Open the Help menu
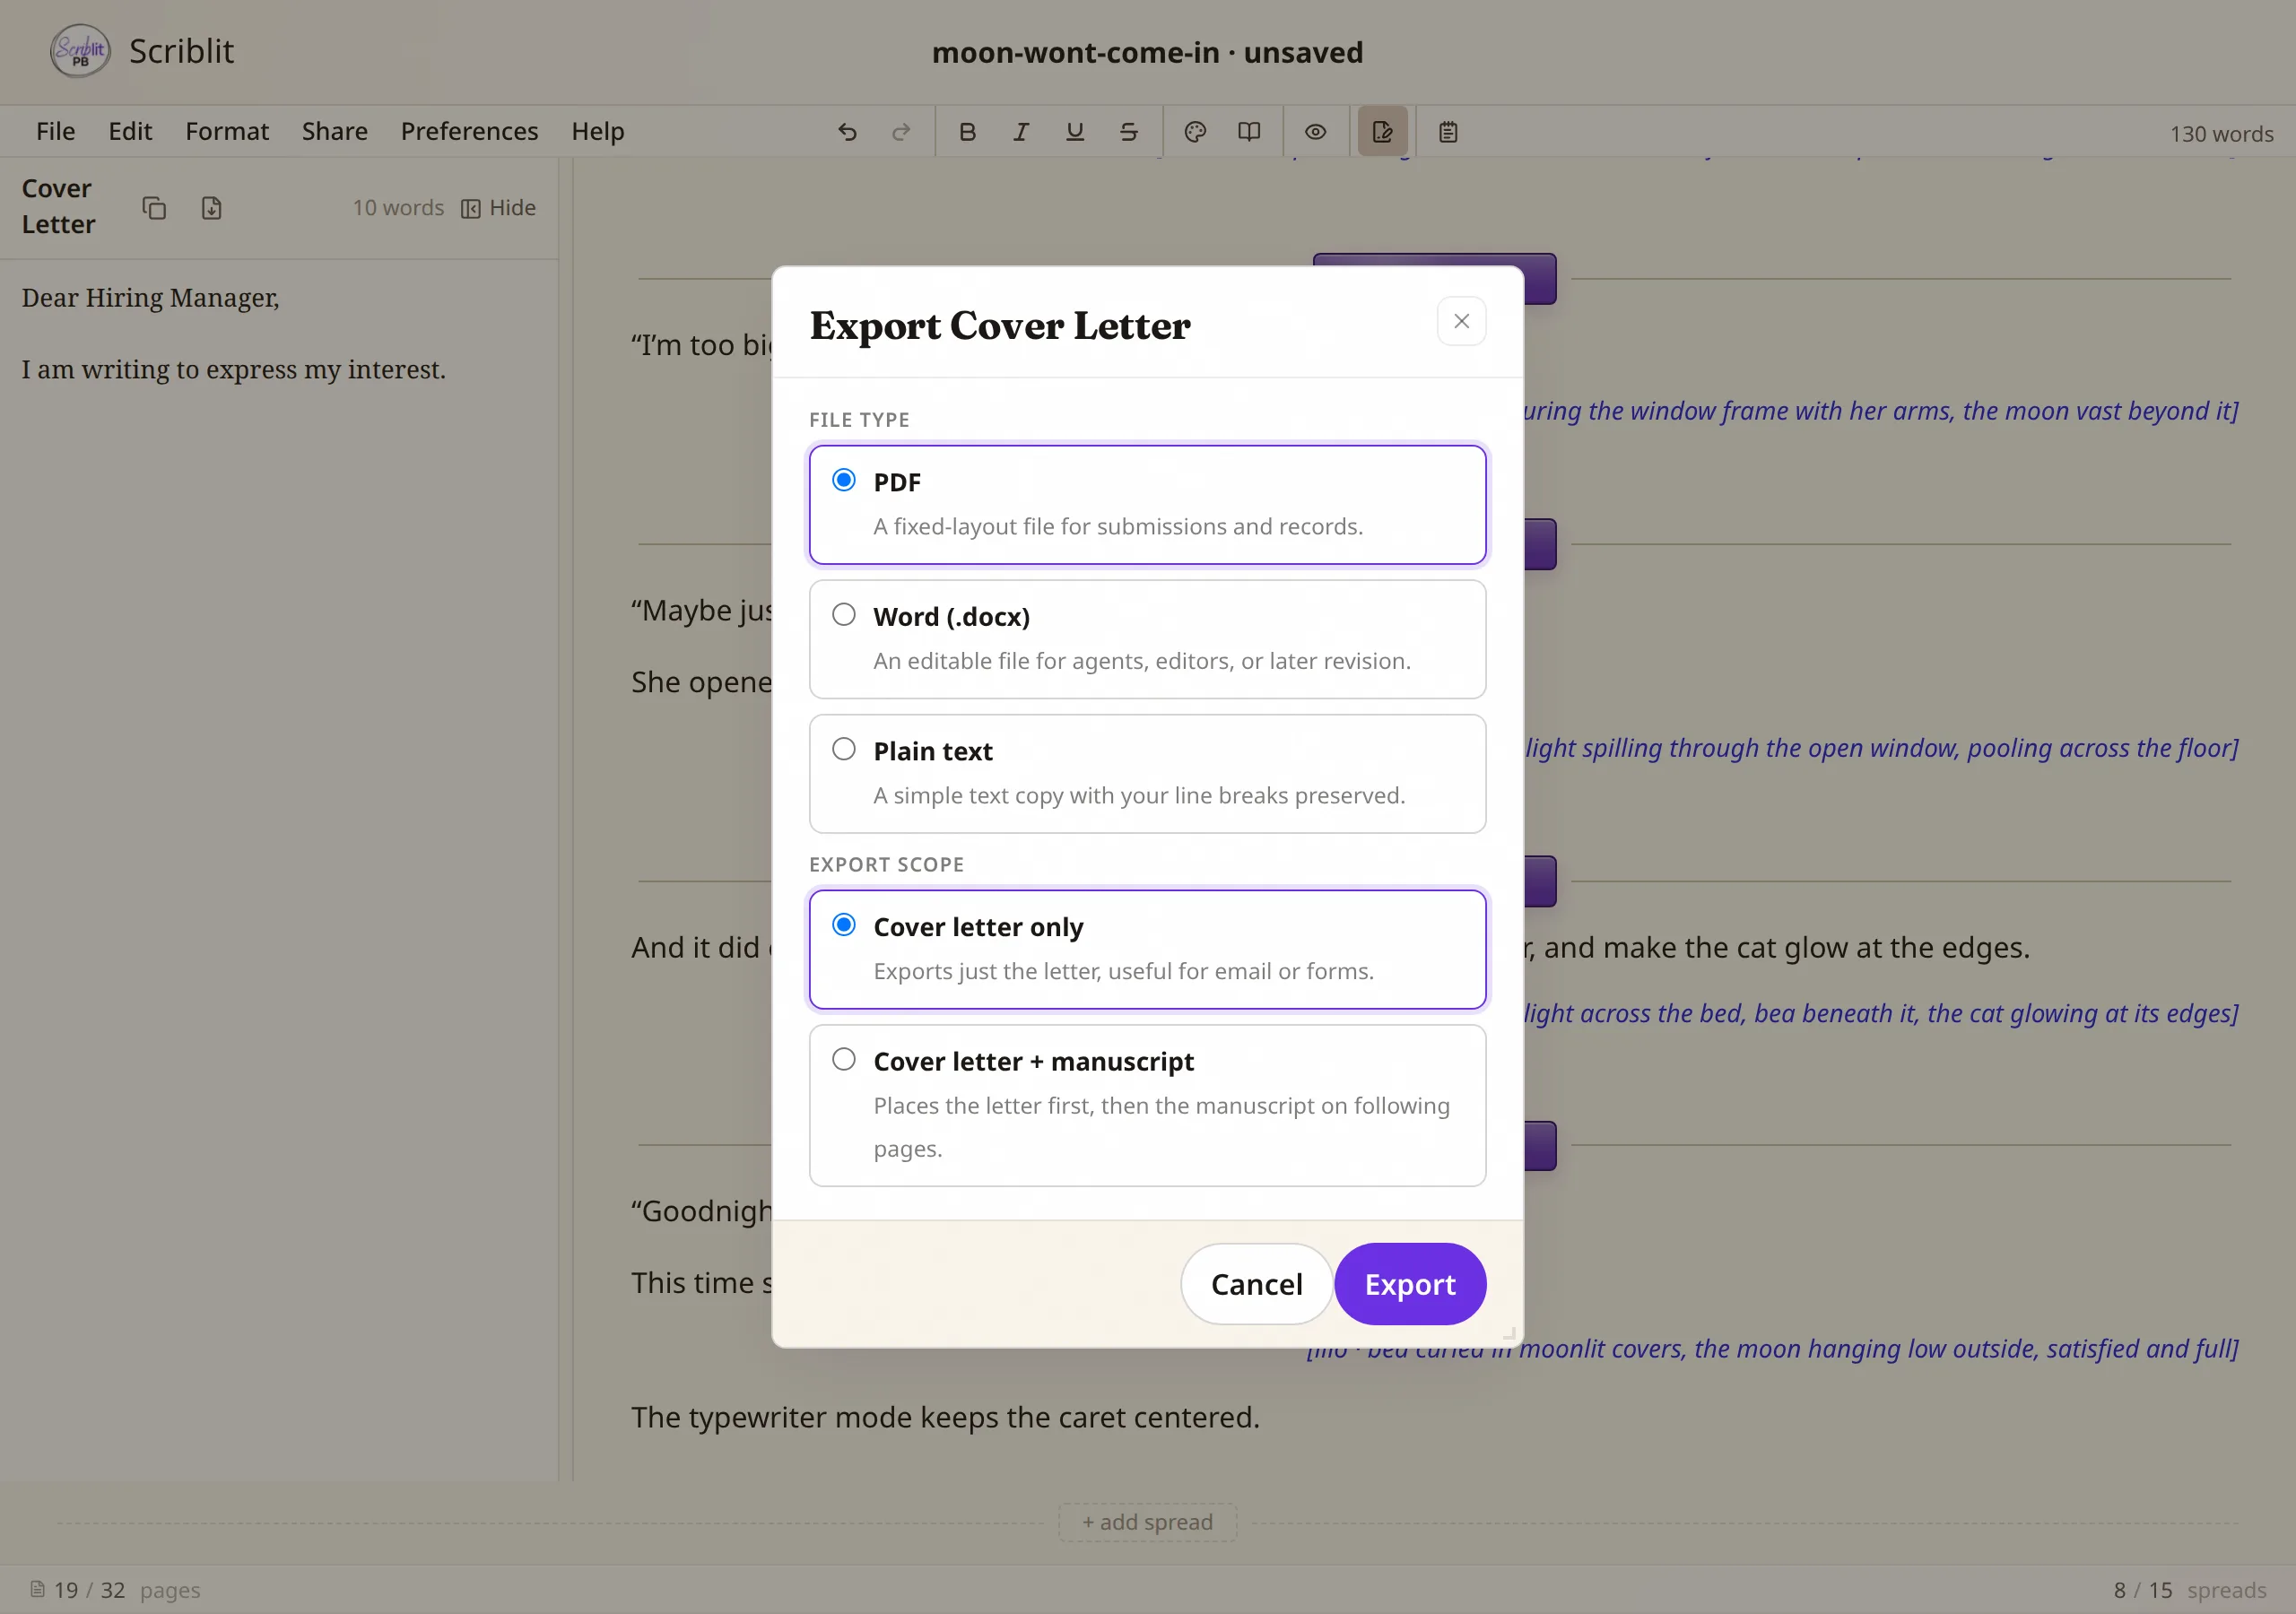This screenshot has width=2296, height=1614. click(x=598, y=131)
